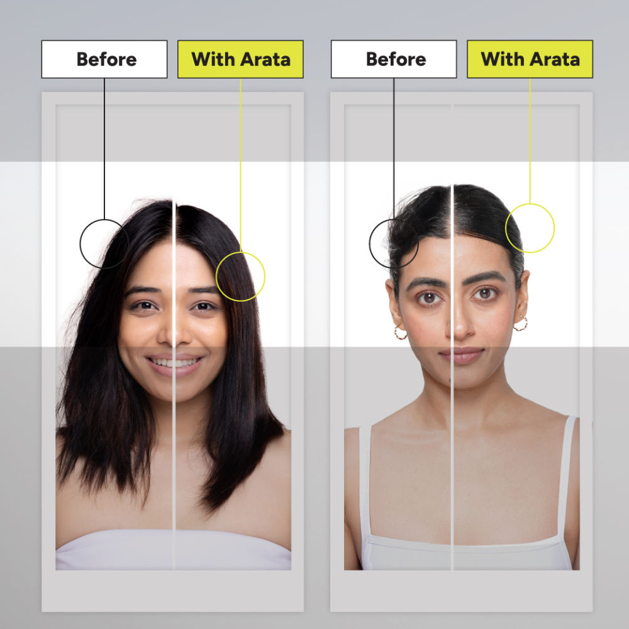Select the Before label above the updo woman

[394, 59]
